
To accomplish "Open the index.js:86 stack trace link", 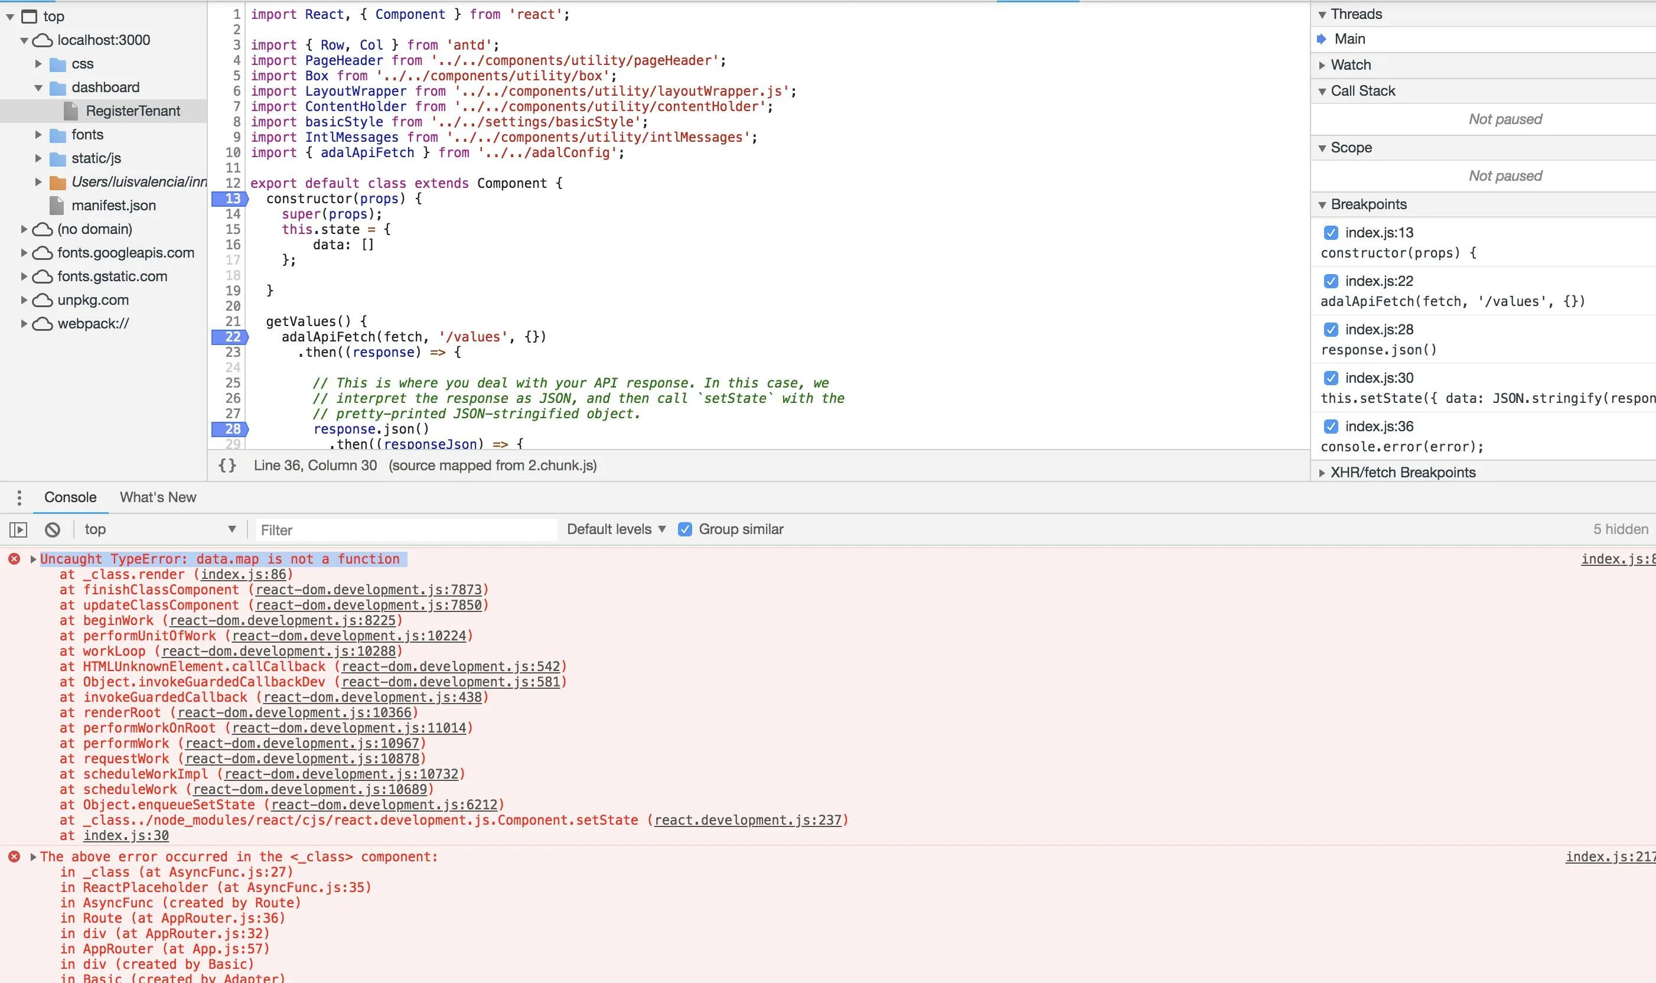I will (243, 574).
